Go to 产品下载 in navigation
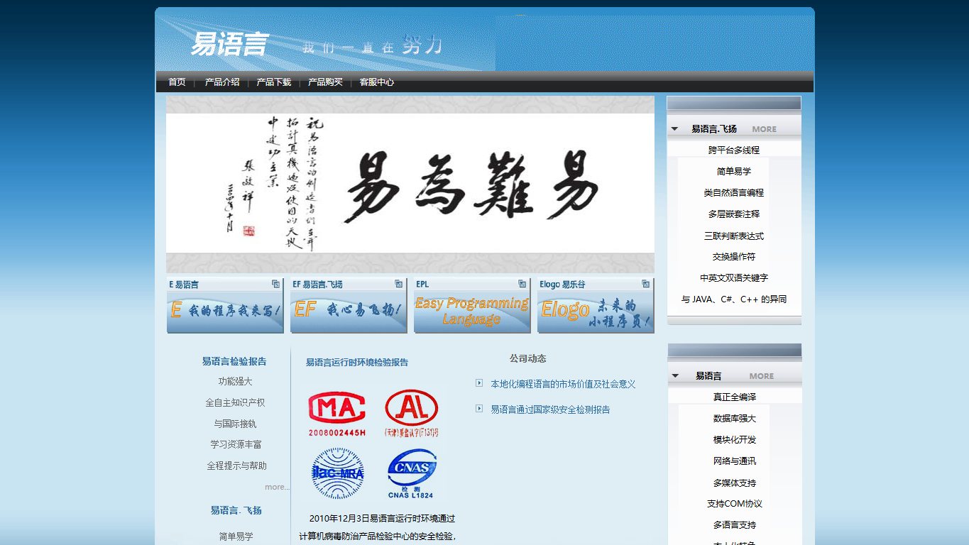 coord(274,82)
